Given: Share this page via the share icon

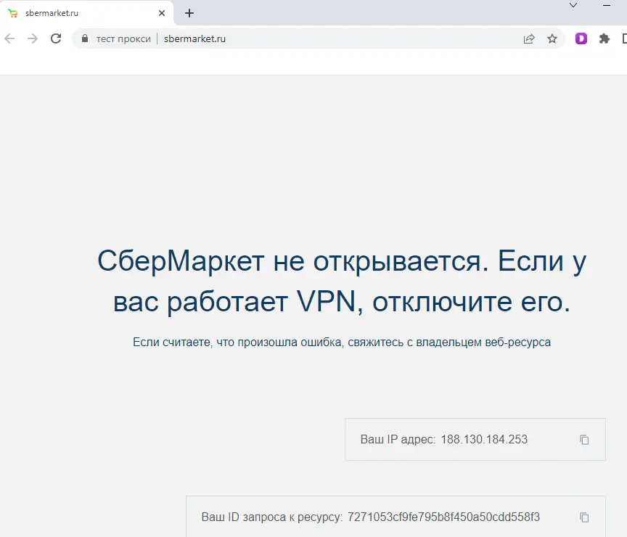Looking at the screenshot, I should [529, 38].
